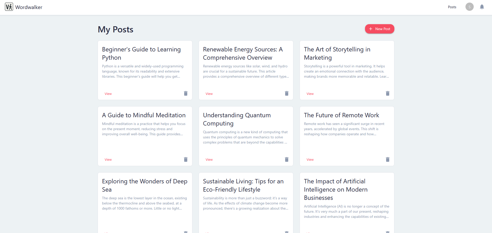View the Beginner's Guide to Learning Python post
The height and width of the screenshot is (233, 492).
click(x=108, y=94)
